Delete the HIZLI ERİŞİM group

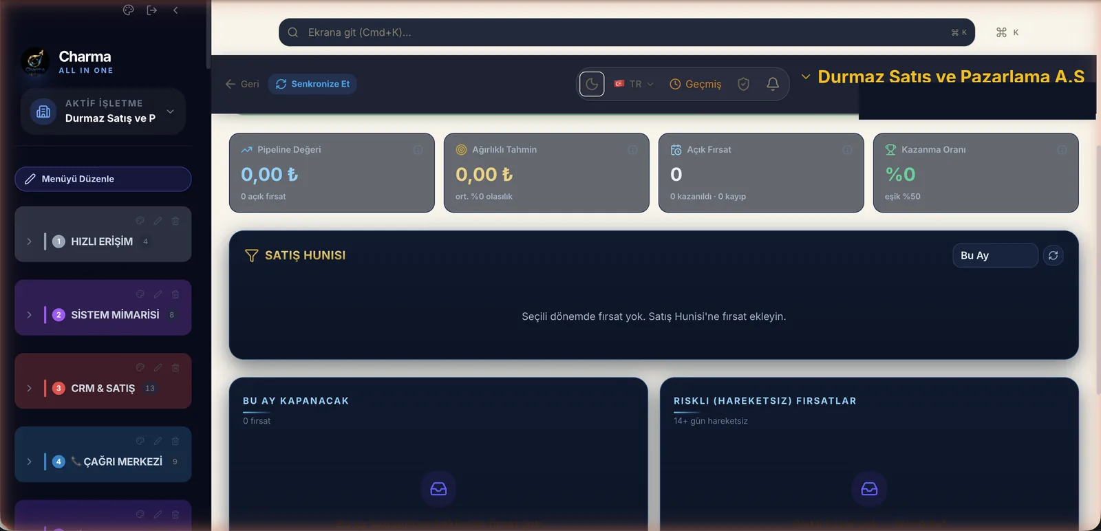pyautogui.click(x=175, y=221)
